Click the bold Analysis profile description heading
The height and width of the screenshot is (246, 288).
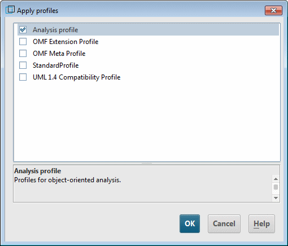(38, 171)
